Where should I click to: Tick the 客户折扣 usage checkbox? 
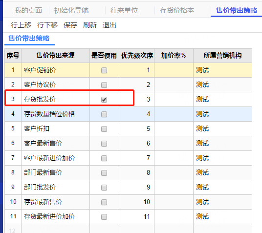click(104, 129)
